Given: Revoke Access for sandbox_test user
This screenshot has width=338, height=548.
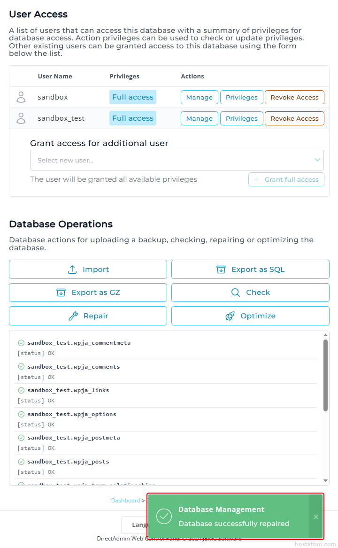Looking at the screenshot, I should click(x=294, y=118).
